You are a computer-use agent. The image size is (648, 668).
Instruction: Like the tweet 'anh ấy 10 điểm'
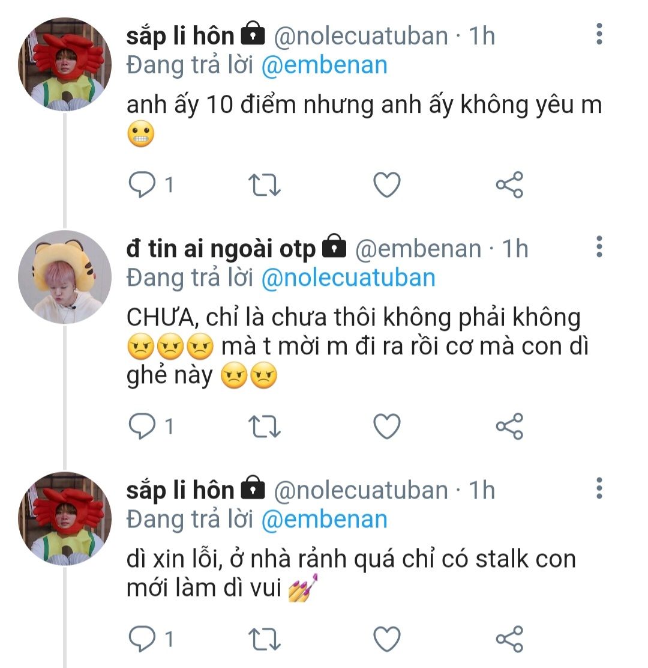click(386, 185)
